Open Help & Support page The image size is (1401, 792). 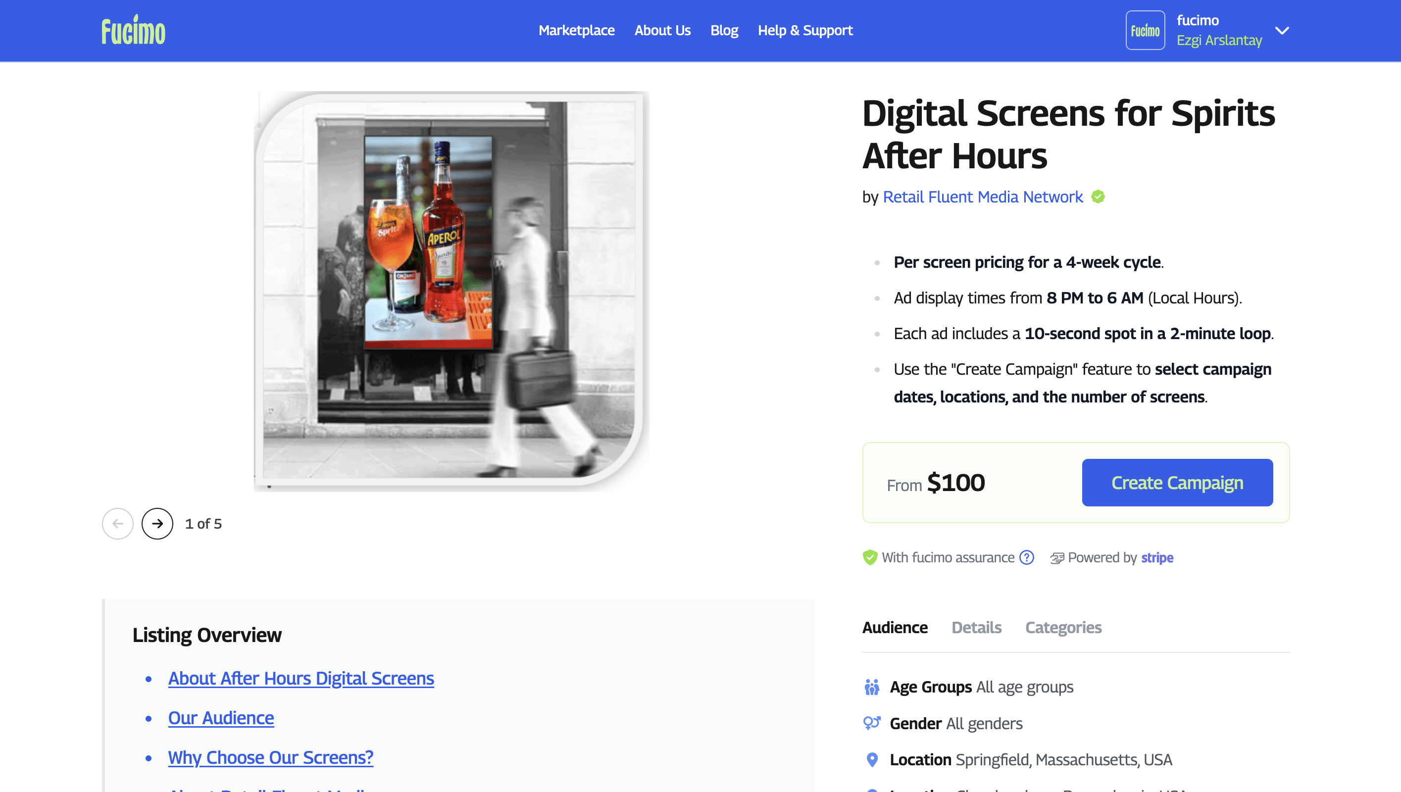point(805,31)
